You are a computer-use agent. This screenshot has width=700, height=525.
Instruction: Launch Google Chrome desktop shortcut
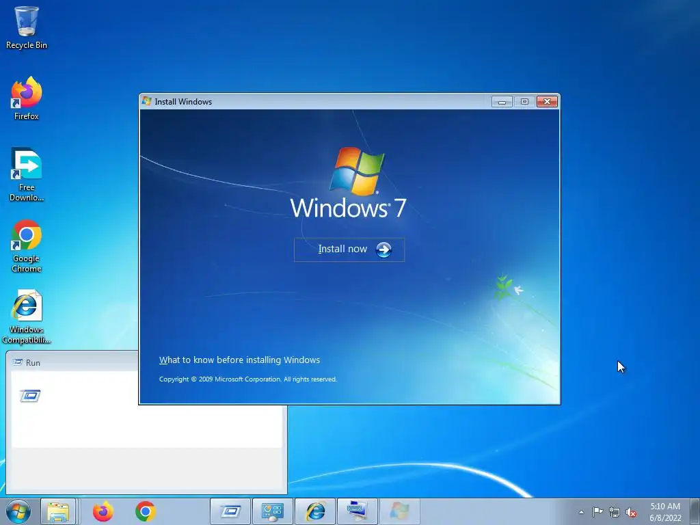pyautogui.click(x=27, y=245)
